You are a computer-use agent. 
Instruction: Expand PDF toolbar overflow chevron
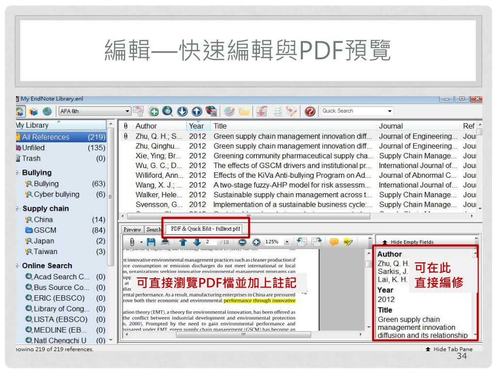369,238
